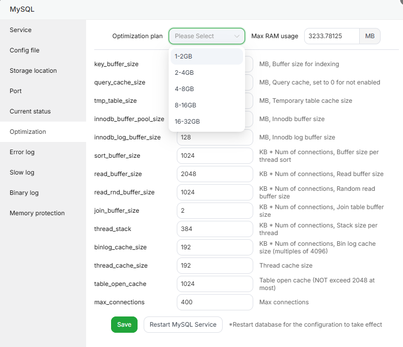The width and height of the screenshot is (403, 347).
Task: Click the binlog_cache_size field
Action: click(215, 247)
